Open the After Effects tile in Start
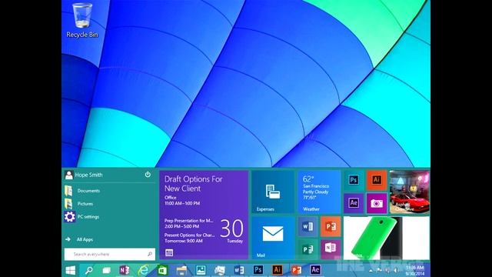Screen dimensions: 492x277 click(x=354, y=203)
